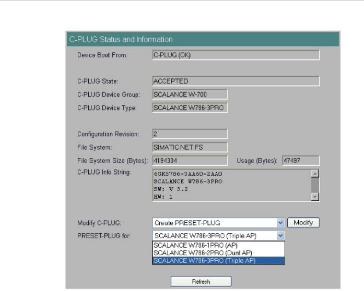Collapse the PRESET-PLUG for dropdown arrow

click(280, 236)
